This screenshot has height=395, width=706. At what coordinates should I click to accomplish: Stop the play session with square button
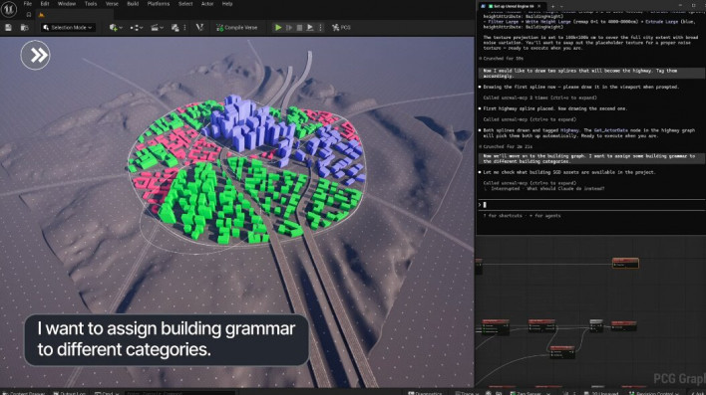click(299, 28)
